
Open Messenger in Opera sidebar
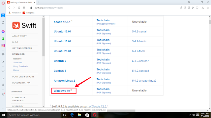pos(3,32)
